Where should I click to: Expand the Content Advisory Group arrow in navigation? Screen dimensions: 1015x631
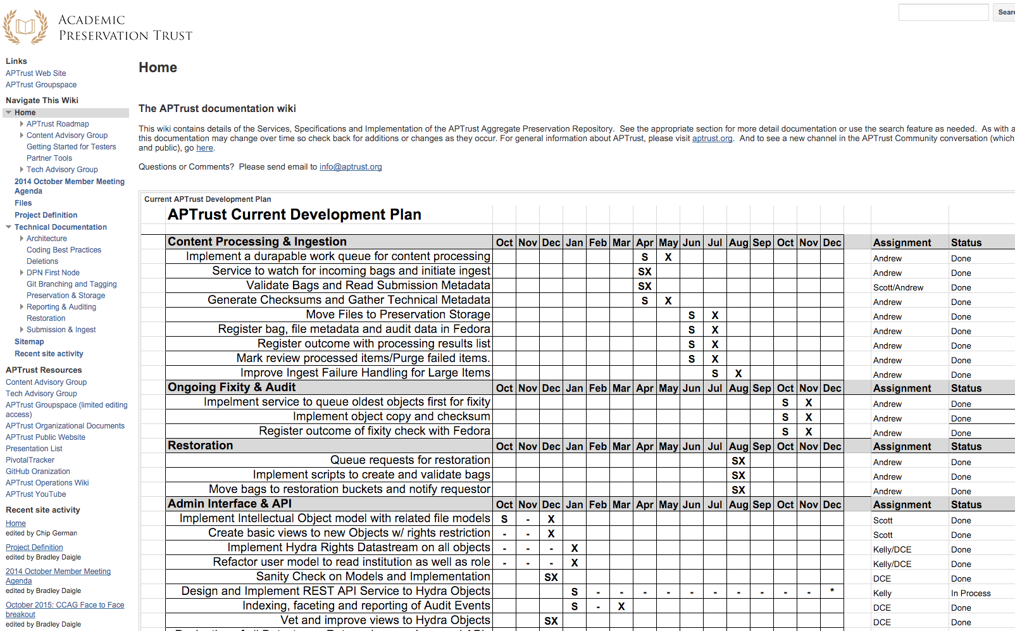tap(22, 135)
